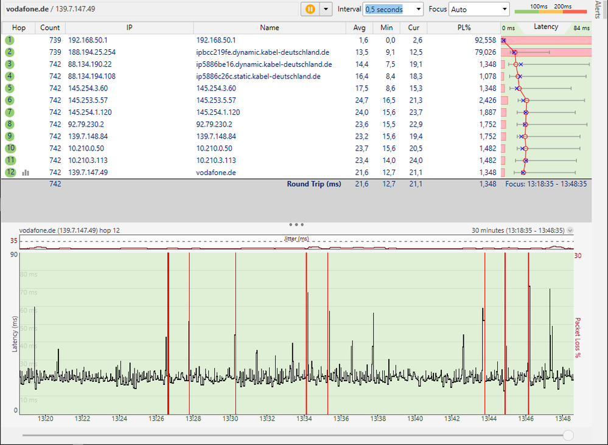Click the vodafone.de hop 12 graph title
This screenshot has width=608, height=445.
pos(69,230)
